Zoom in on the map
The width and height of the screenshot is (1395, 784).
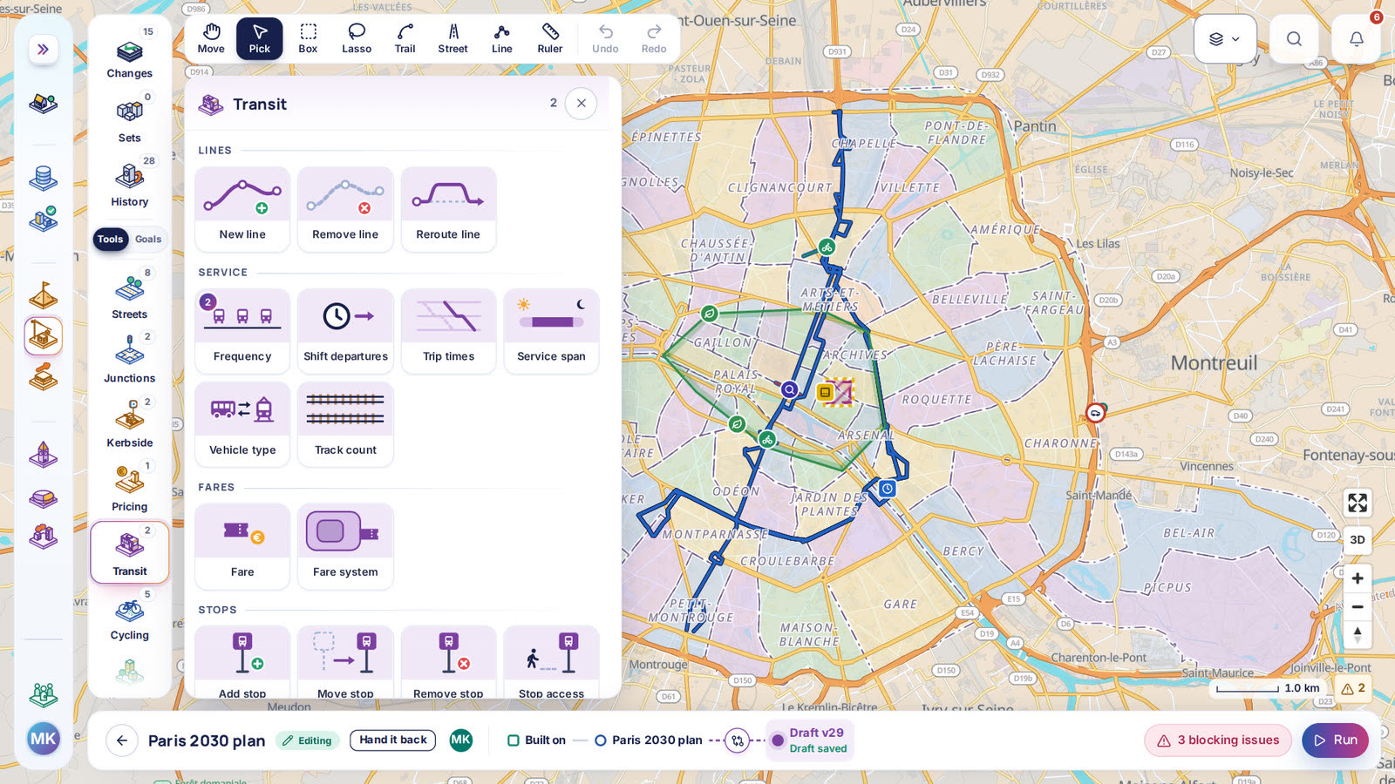(1358, 578)
